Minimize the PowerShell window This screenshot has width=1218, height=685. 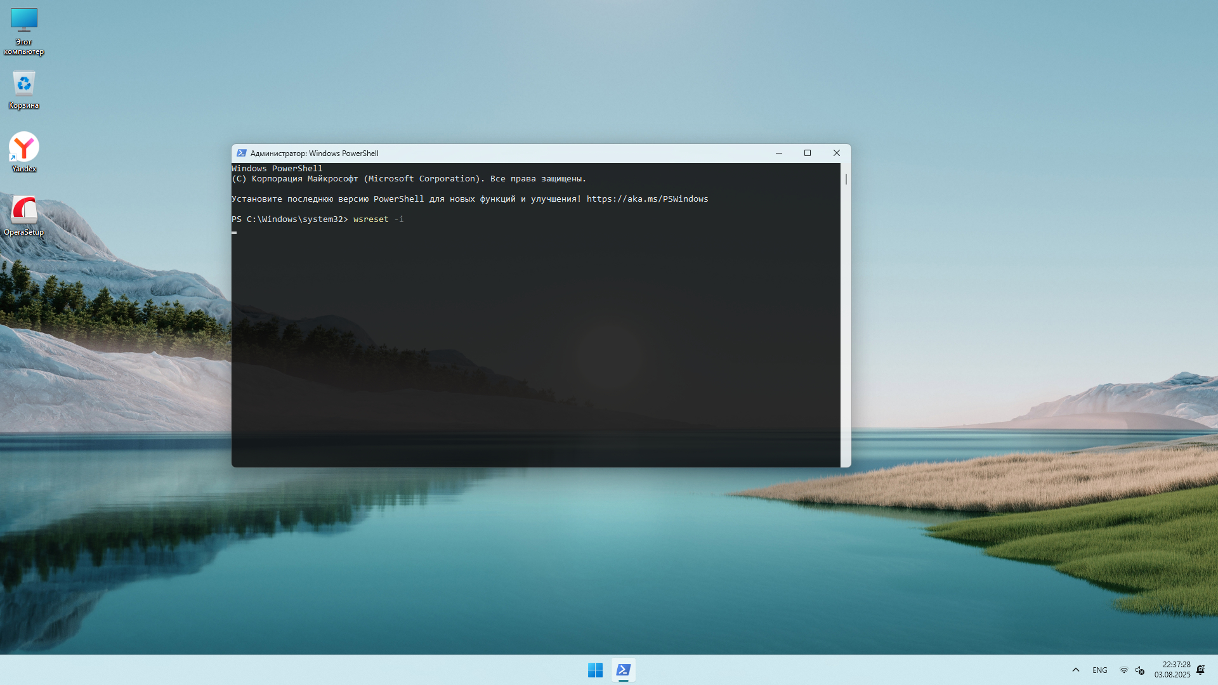[x=779, y=153]
